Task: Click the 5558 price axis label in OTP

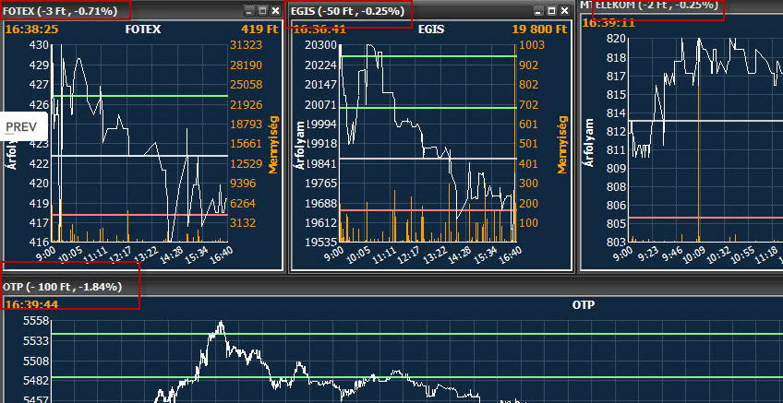Action: click(x=35, y=321)
